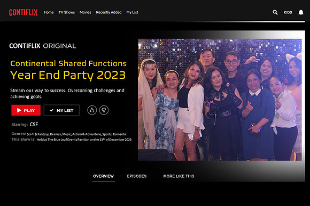Viewport: 310px width, 206px height.
Task: Open the TV Shows section
Action: coord(67,12)
